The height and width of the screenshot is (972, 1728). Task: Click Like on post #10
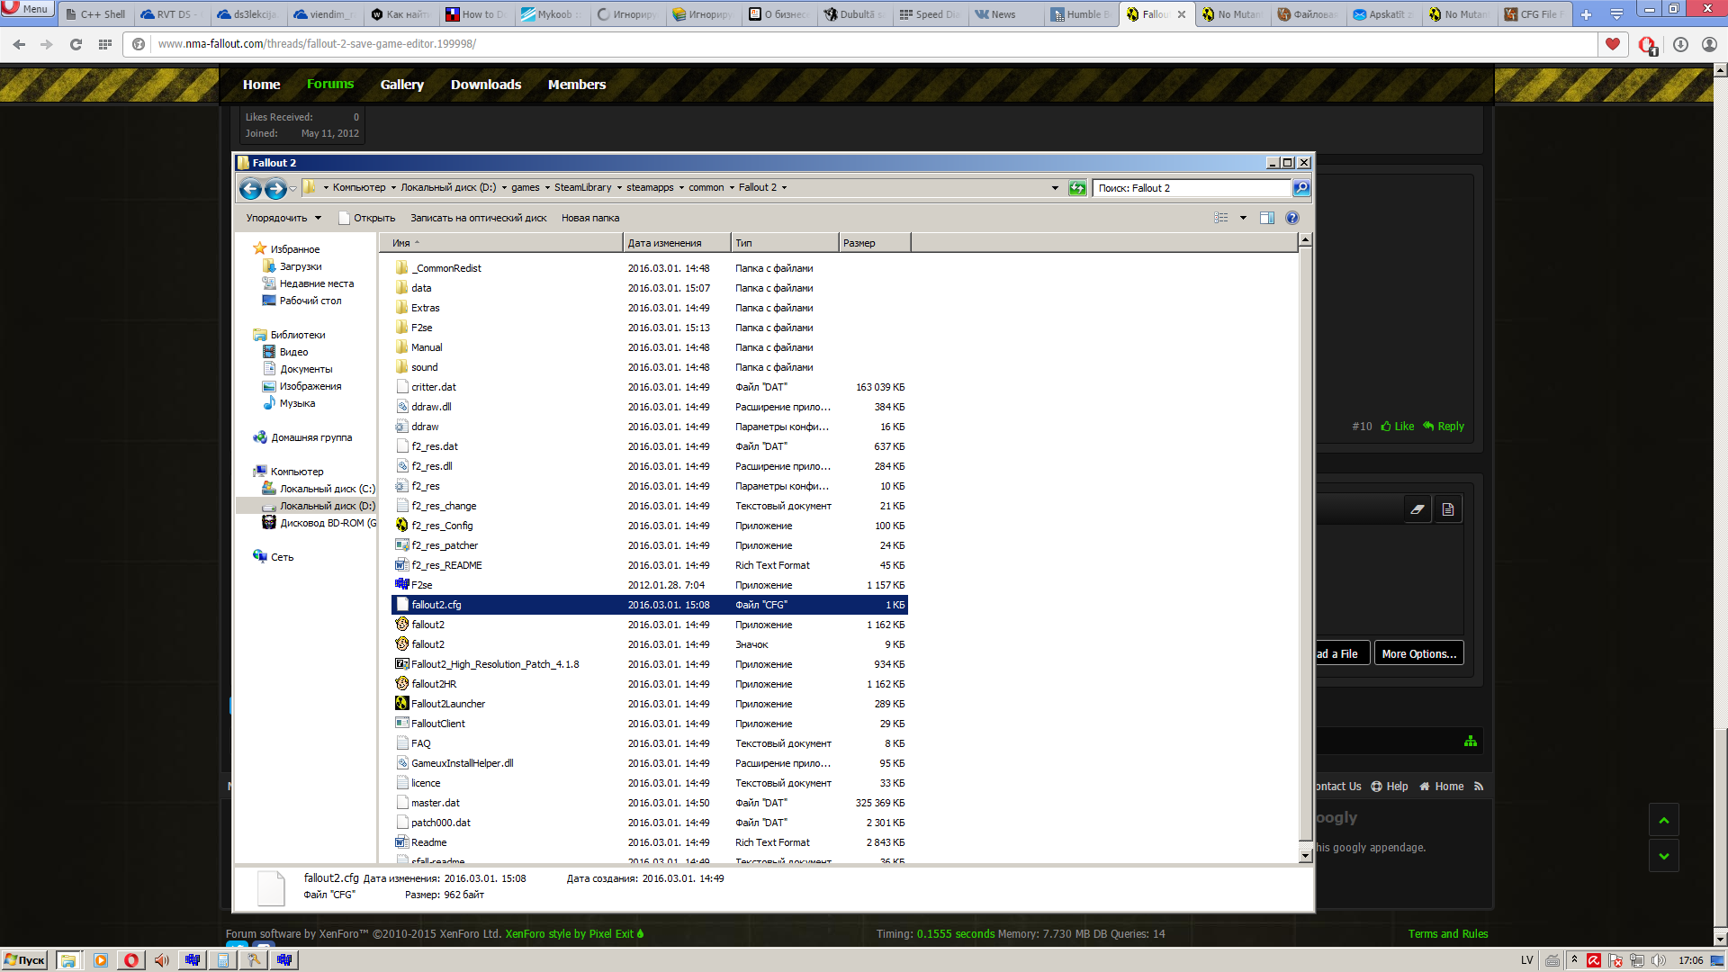[1398, 427]
